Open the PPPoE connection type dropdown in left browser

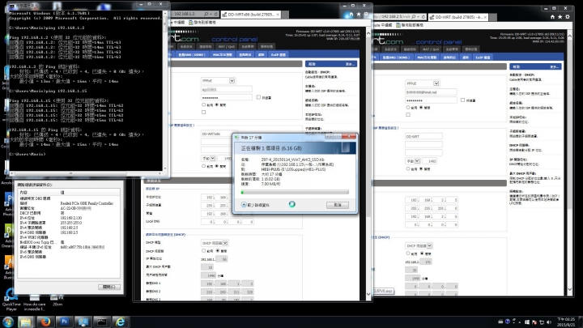pos(218,81)
